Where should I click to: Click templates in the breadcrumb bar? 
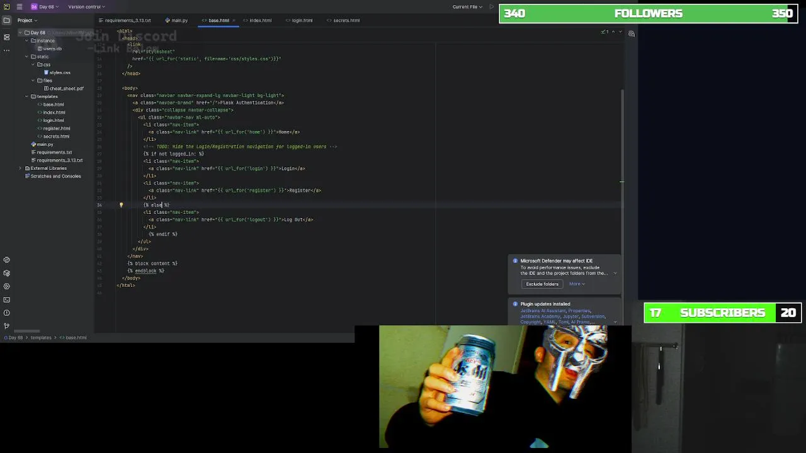coord(41,338)
